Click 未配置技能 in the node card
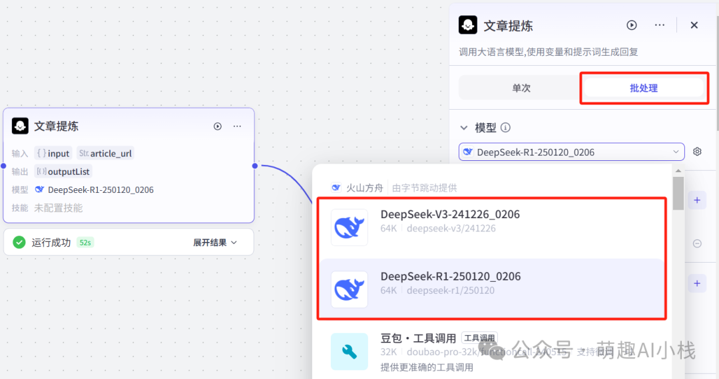The width and height of the screenshot is (719, 379). coord(58,208)
